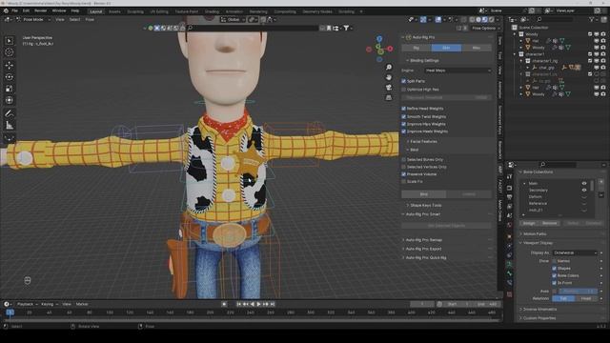This screenshot has width=610, height=343.
Task: Open the bone constraints properties tab icon
Action: (x=509, y=283)
